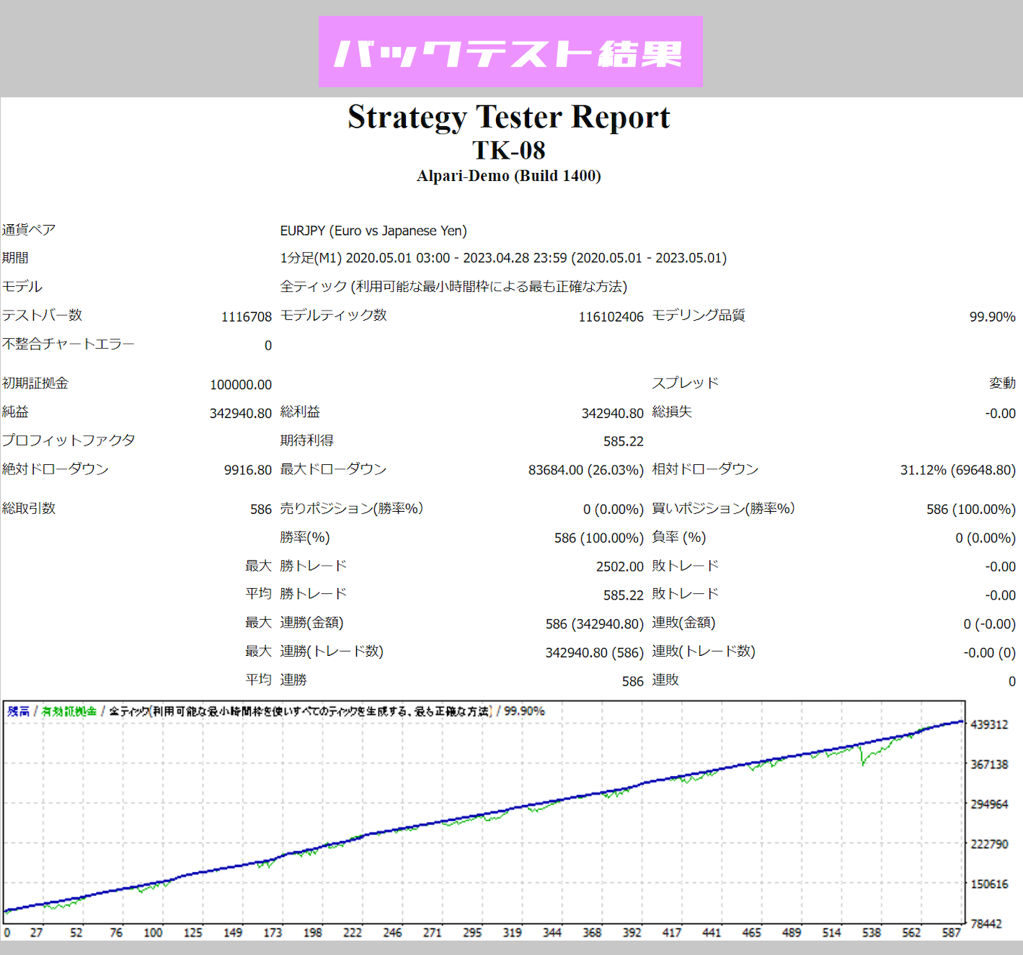The image size is (1023, 955).
Task: Click the 期間 label
Action: (15, 258)
